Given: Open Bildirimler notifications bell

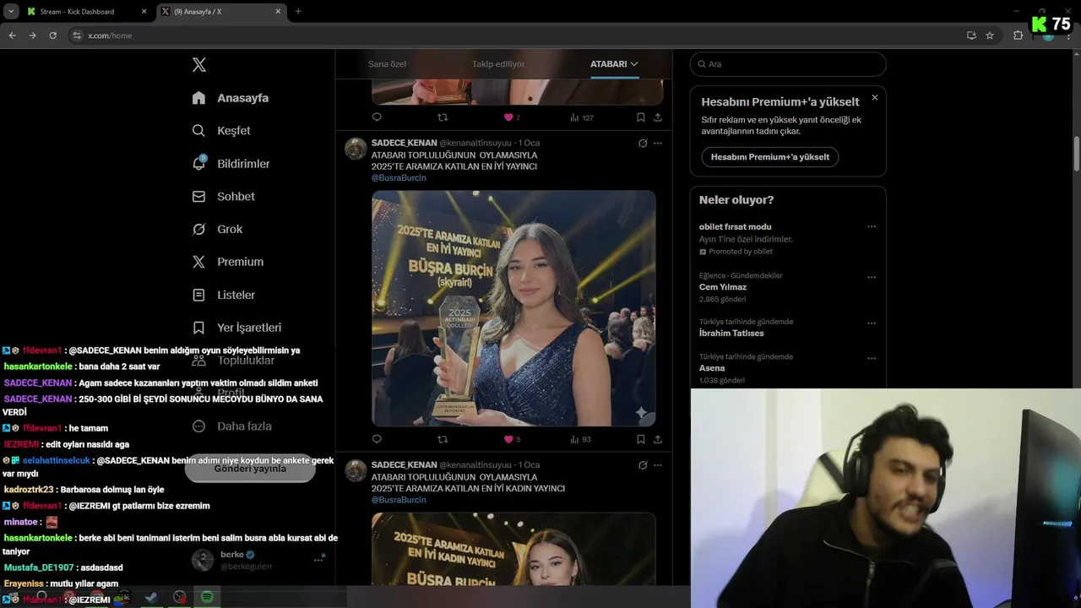Looking at the screenshot, I should click(198, 163).
